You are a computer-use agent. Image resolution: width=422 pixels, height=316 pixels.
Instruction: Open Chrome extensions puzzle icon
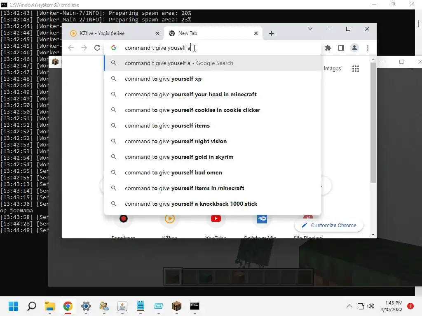(x=328, y=48)
